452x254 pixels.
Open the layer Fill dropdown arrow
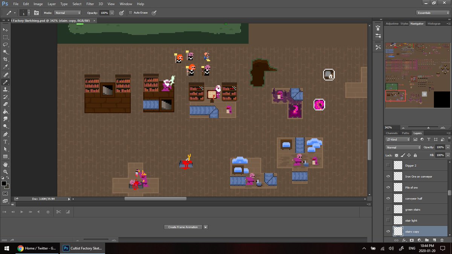click(447, 155)
